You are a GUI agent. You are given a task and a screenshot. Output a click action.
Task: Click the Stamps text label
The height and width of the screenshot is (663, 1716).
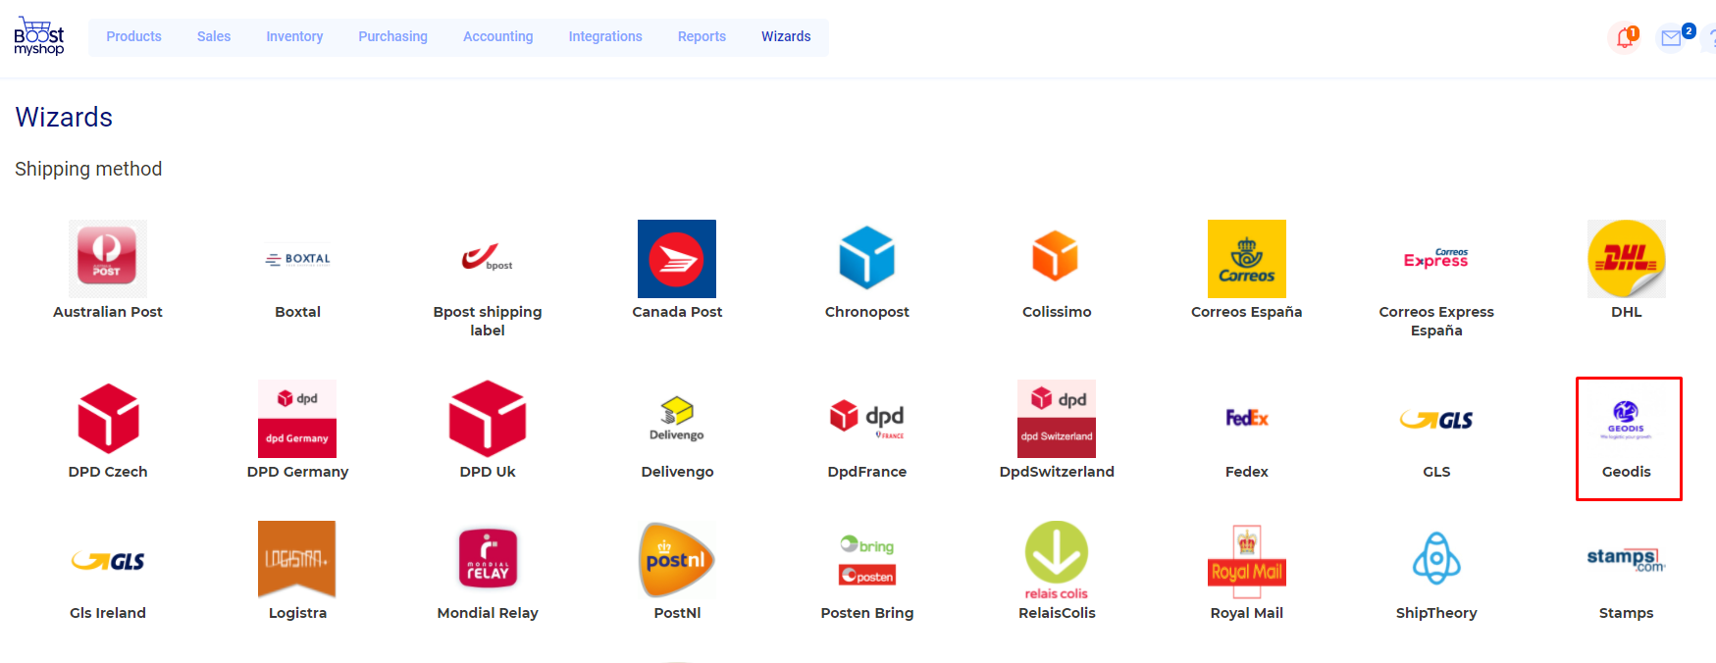point(1627,613)
